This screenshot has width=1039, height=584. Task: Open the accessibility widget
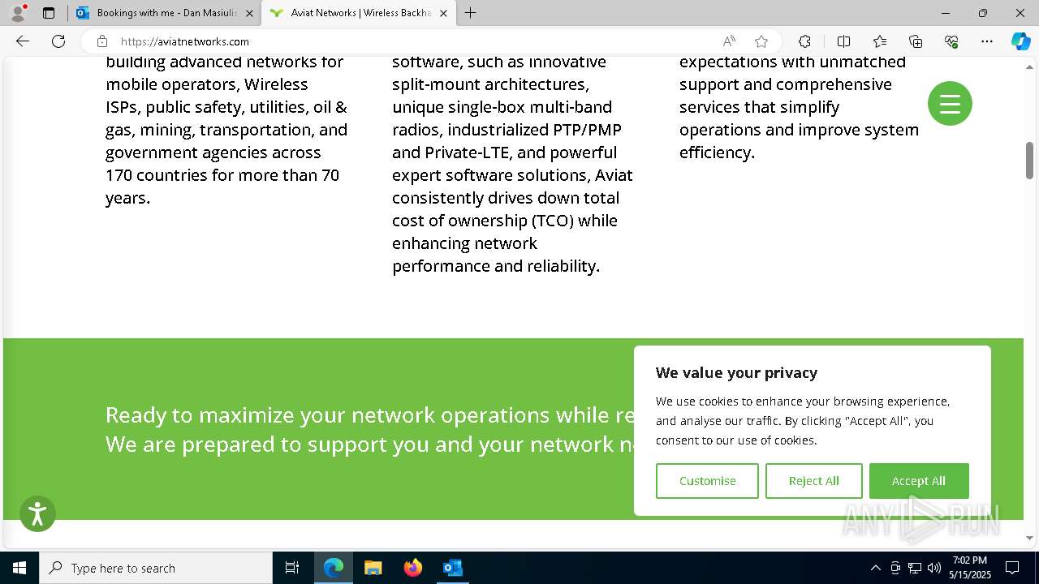37,514
